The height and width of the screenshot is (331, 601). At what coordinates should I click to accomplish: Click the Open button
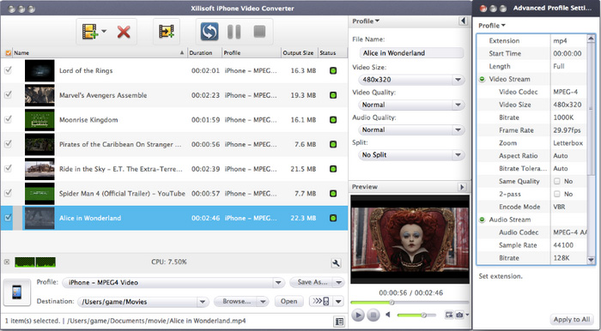tap(289, 302)
